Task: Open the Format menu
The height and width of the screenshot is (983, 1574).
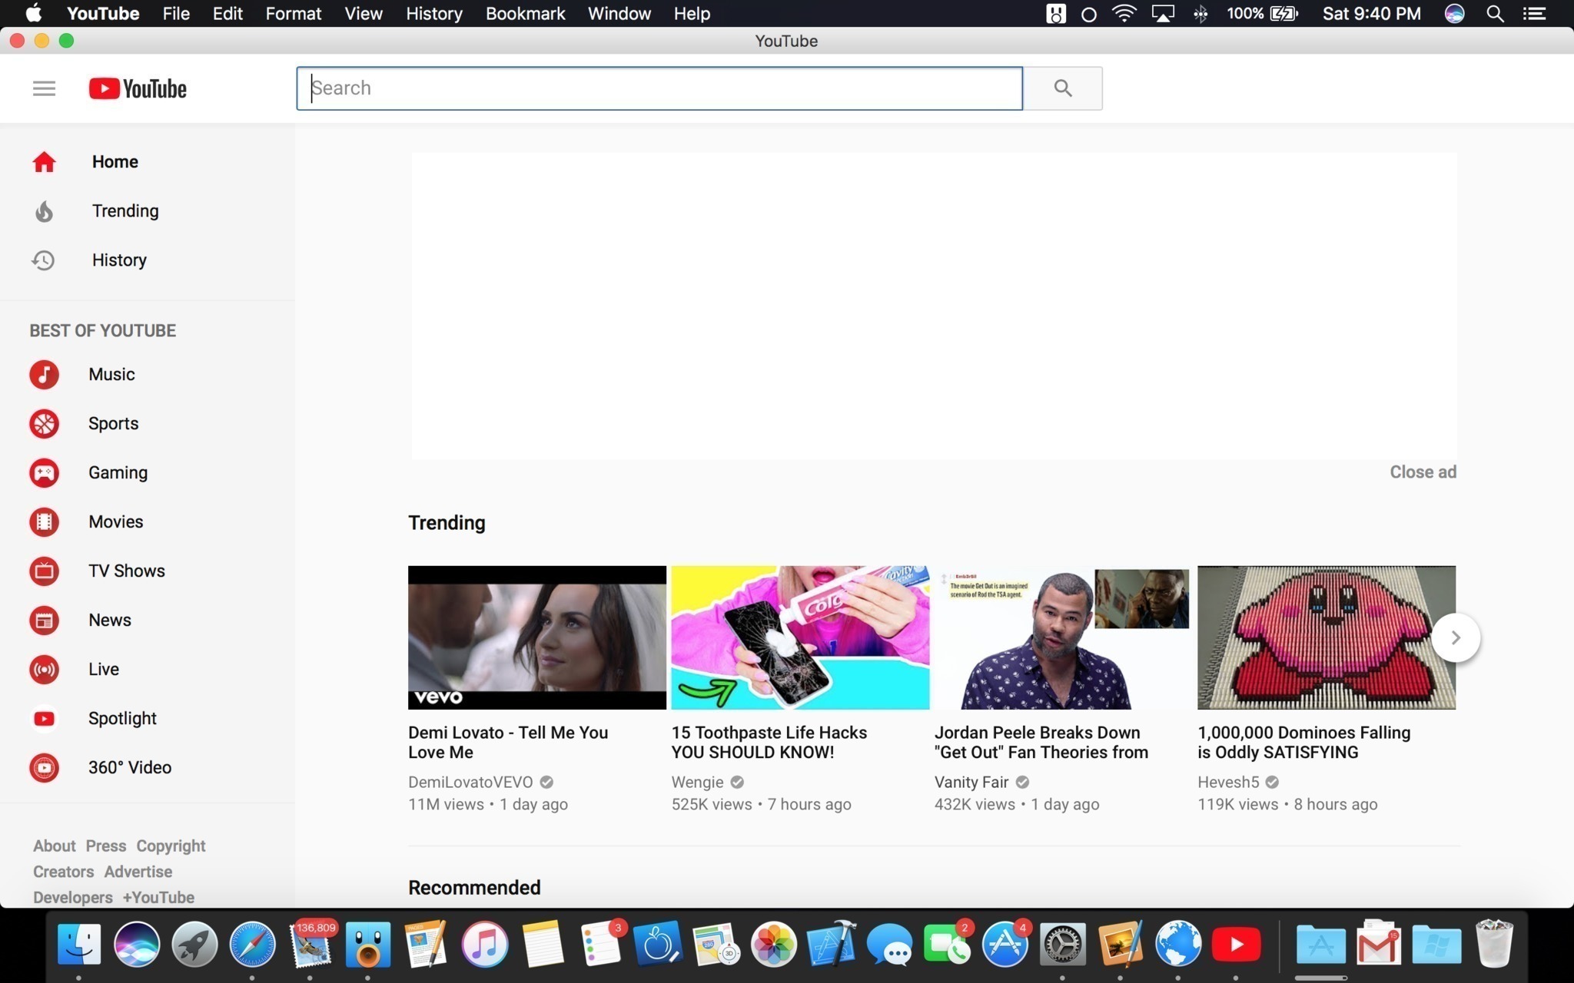Action: point(294,14)
